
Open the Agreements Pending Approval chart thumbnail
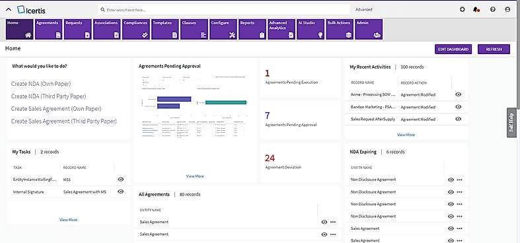[194, 106]
